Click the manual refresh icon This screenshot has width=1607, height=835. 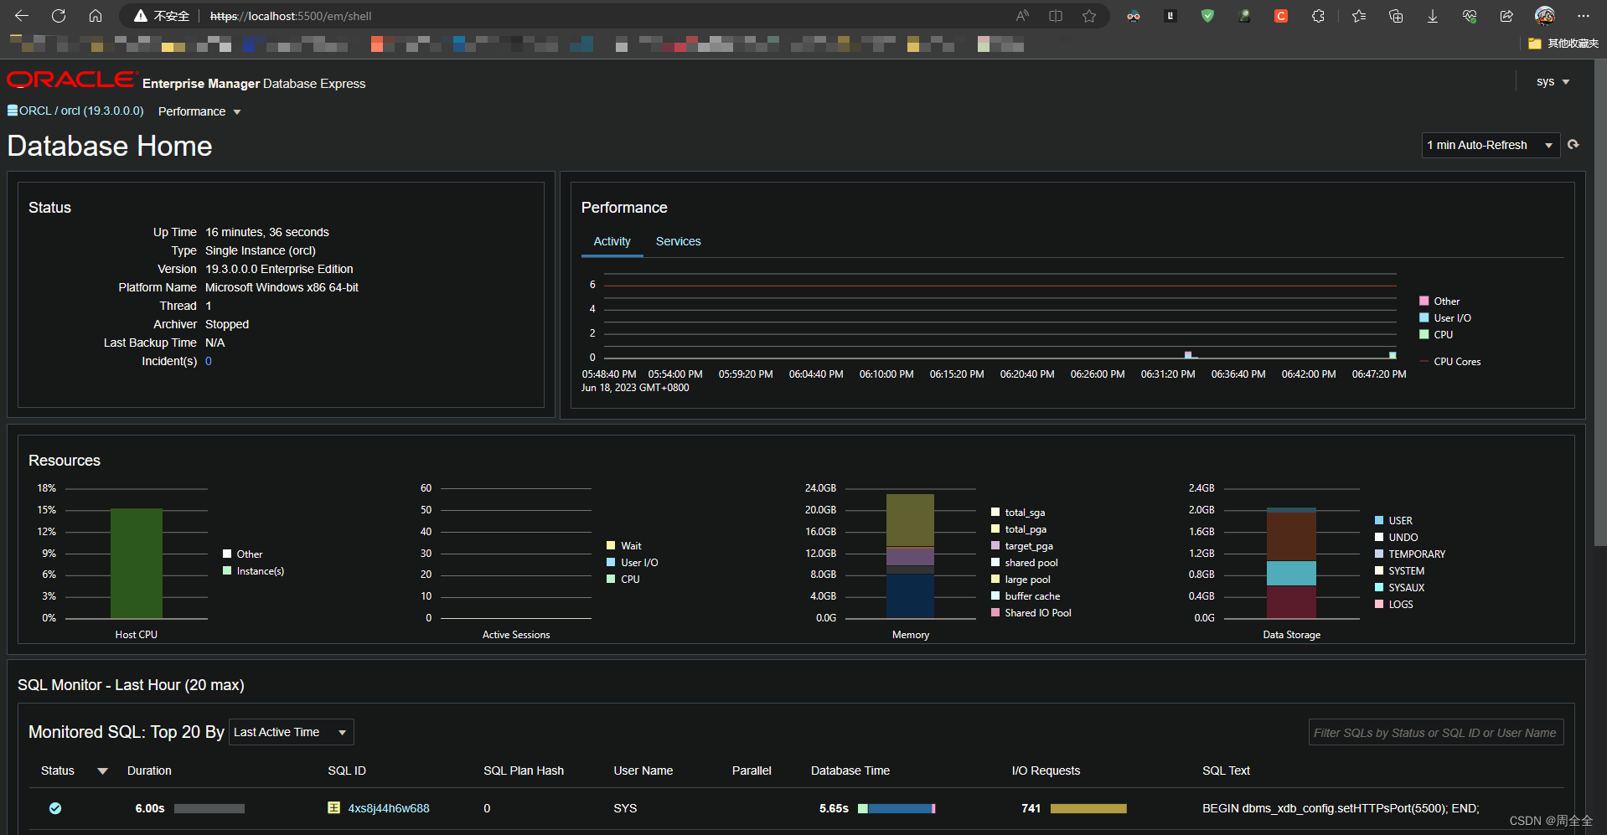tap(1573, 145)
